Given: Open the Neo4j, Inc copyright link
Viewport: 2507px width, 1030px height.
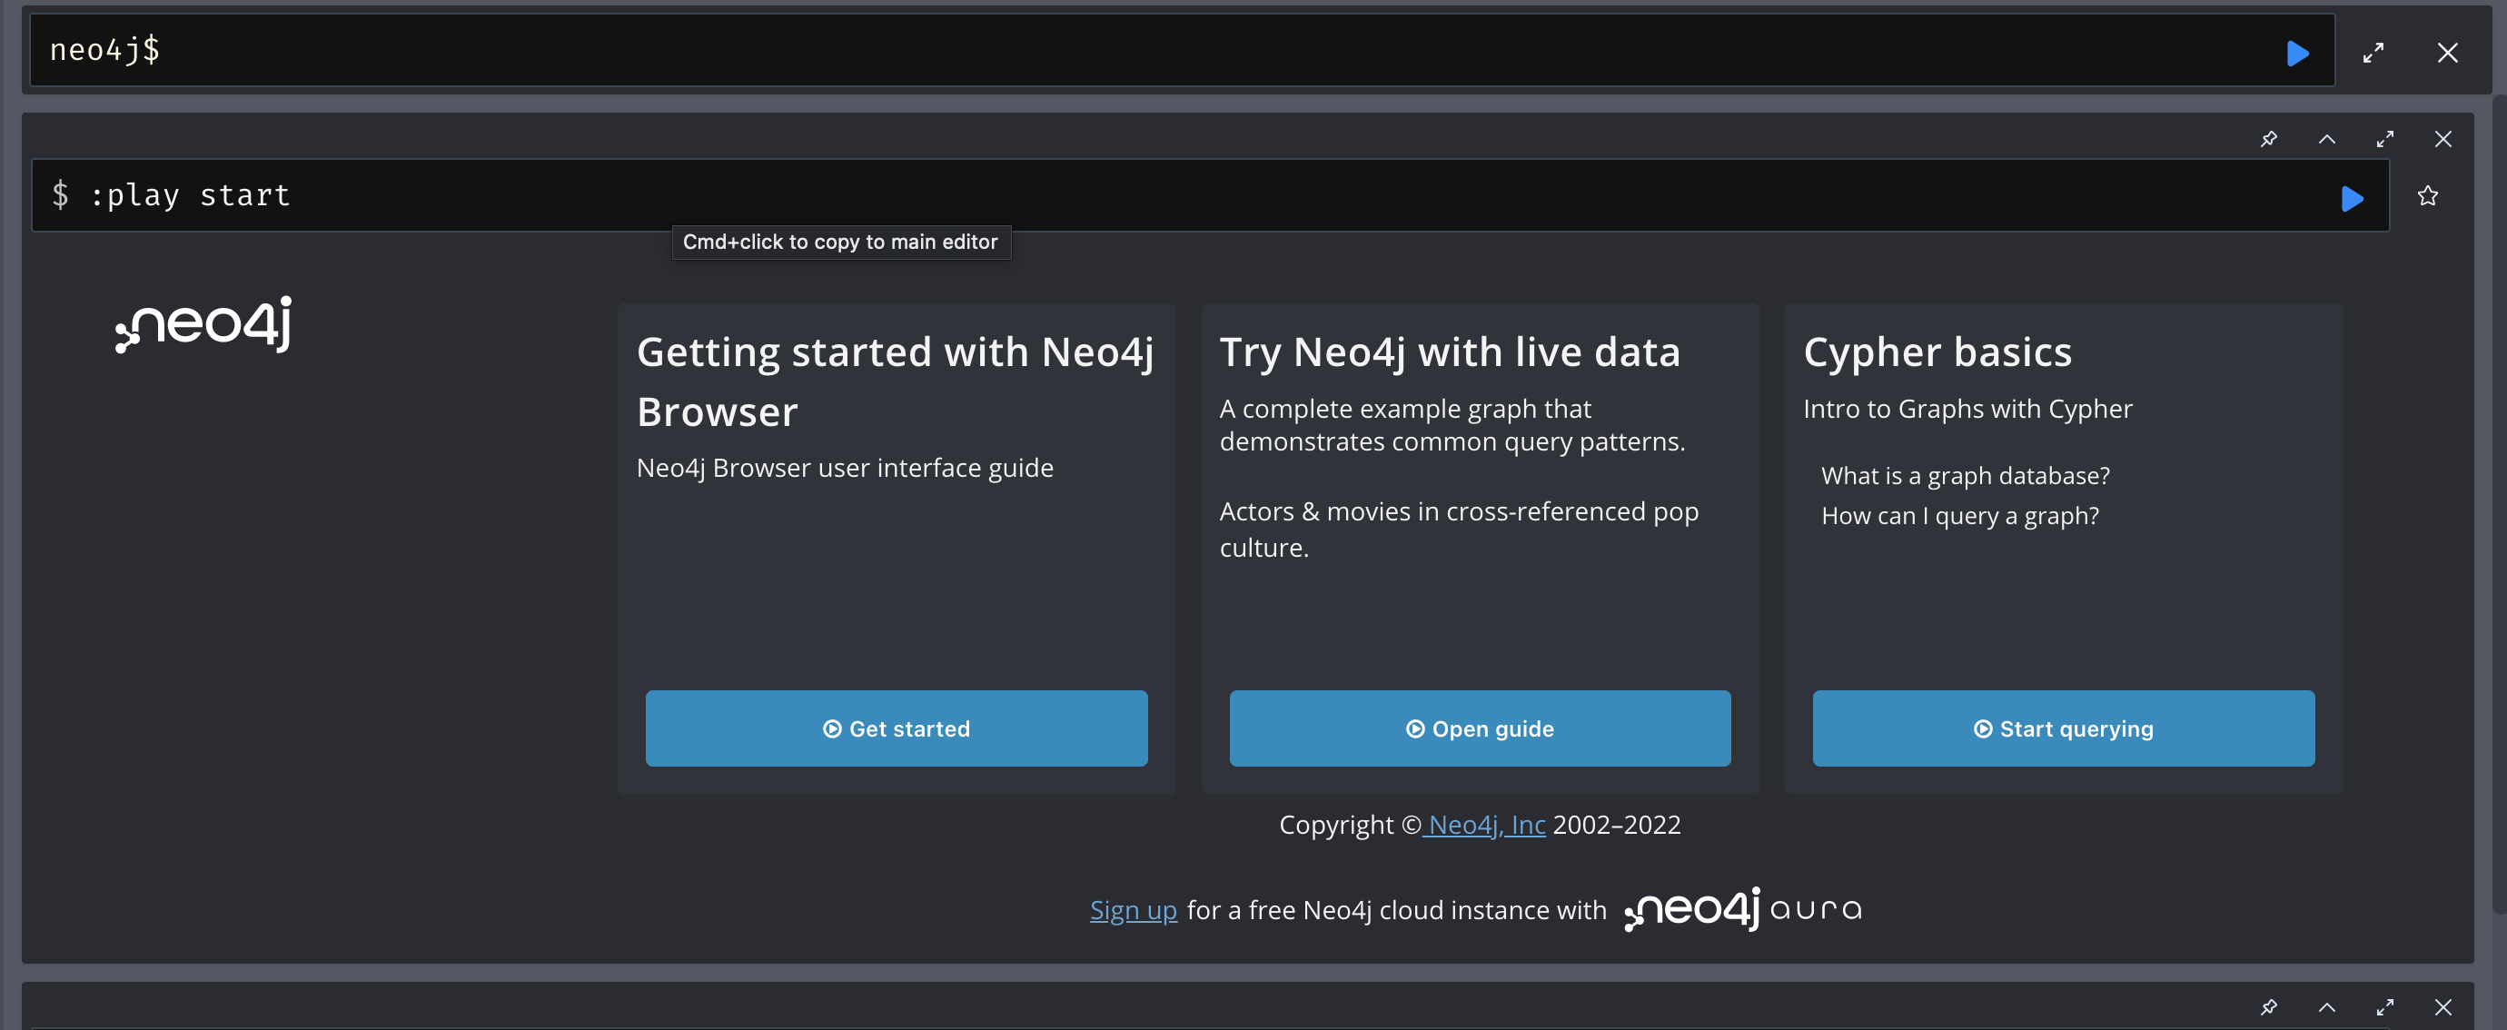Looking at the screenshot, I should [1485, 824].
